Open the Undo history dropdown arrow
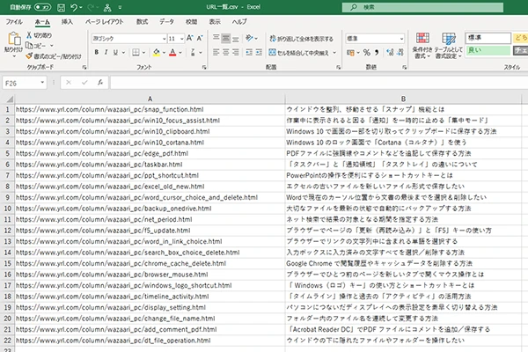The image size is (528, 352). coord(81,7)
